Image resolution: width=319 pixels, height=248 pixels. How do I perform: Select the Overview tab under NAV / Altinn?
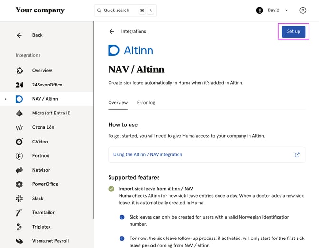coord(118,103)
